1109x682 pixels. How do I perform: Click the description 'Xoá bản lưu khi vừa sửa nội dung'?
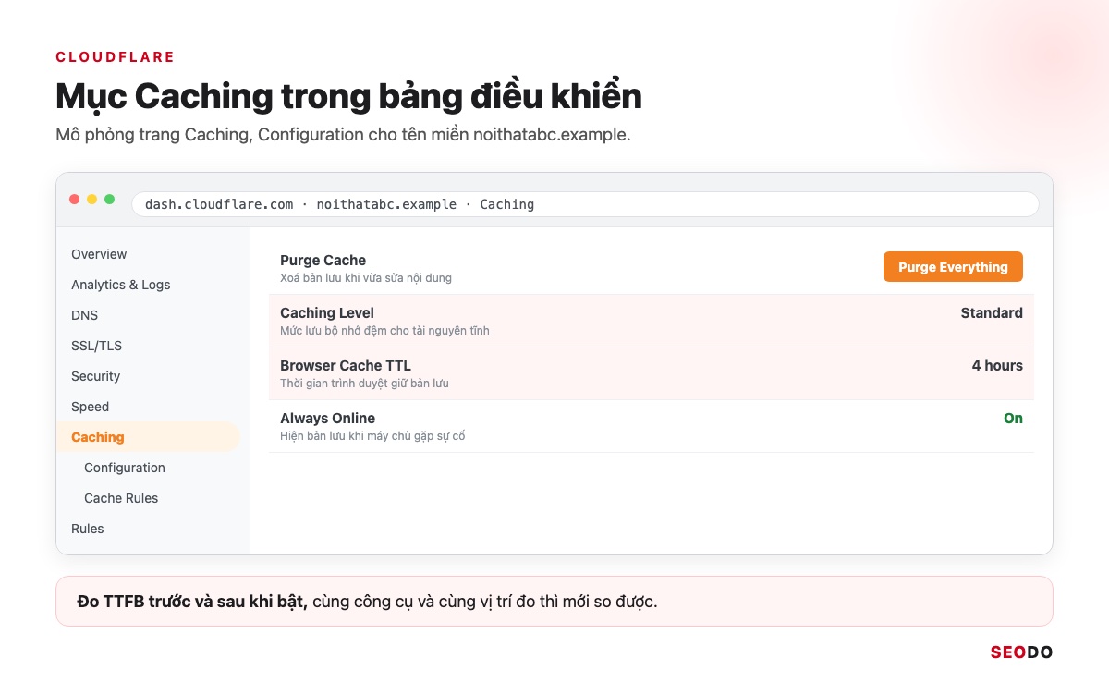tap(366, 278)
